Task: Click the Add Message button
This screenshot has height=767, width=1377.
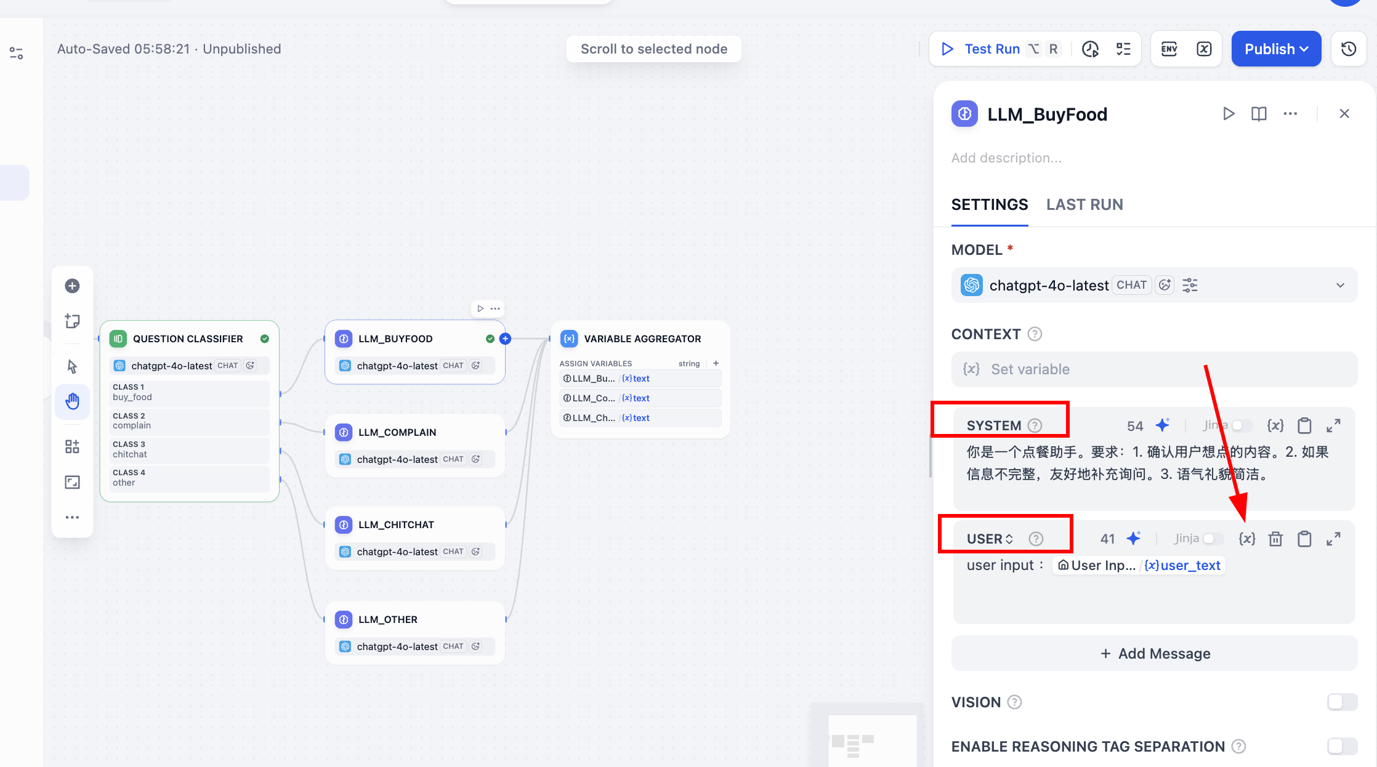Action: (1154, 654)
